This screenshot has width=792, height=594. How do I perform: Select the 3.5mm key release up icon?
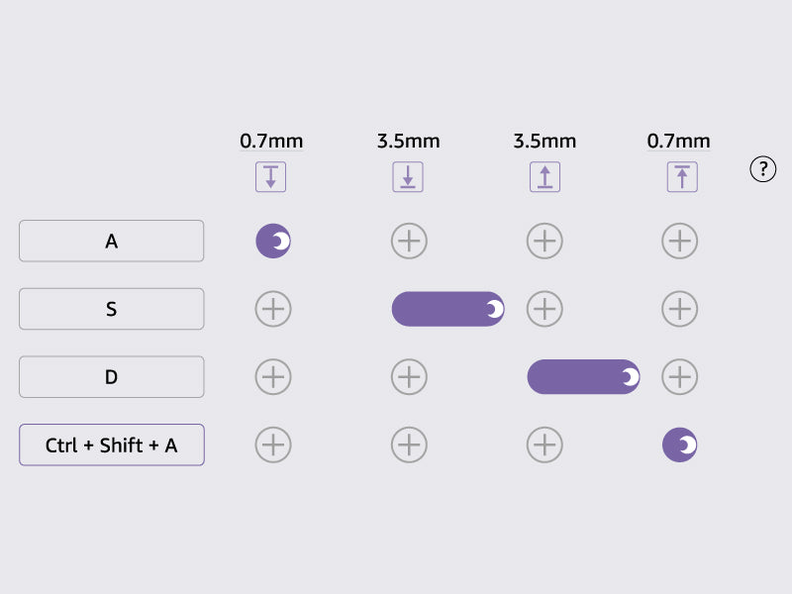tap(544, 176)
